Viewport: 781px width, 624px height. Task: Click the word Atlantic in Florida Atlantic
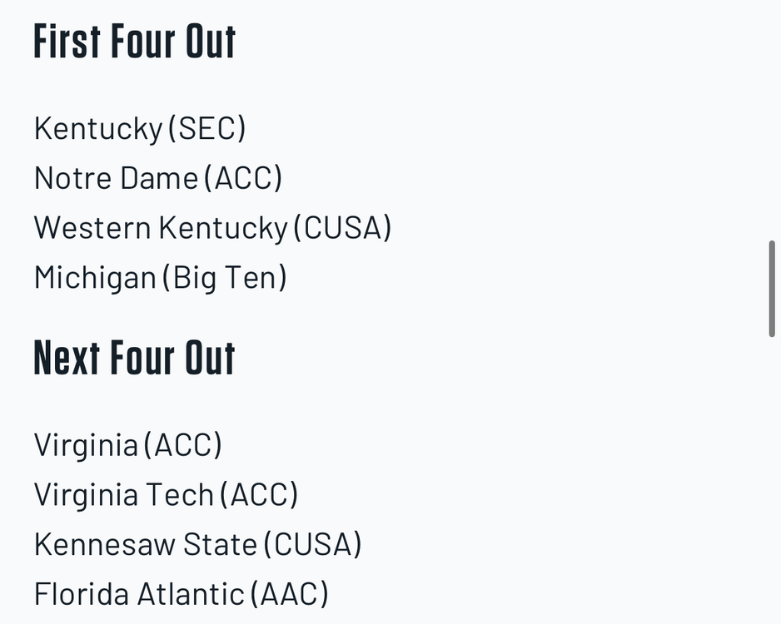[191, 595]
